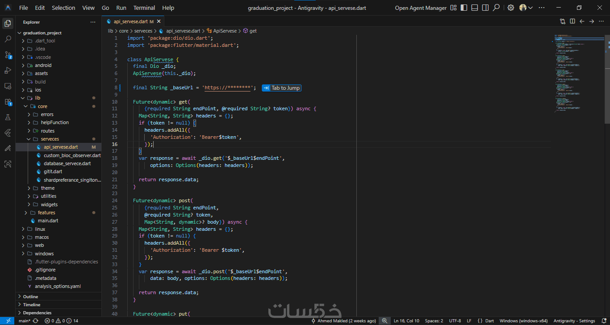Select the api_servese.dart editor tab
This screenshot has width=610, height=325.
coord(134,21)
